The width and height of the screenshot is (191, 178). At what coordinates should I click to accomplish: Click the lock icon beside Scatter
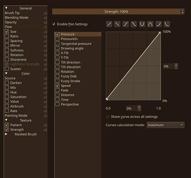(45, 69)
